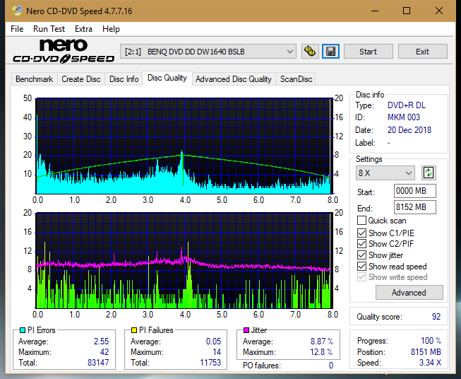Click Jitter average 8.87 %
The height and width of the screenshot is (379, 461).
coord(322,341)
